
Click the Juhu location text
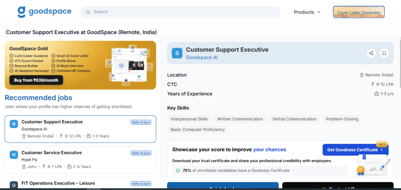pyautogui.click(x=32, y=167)
